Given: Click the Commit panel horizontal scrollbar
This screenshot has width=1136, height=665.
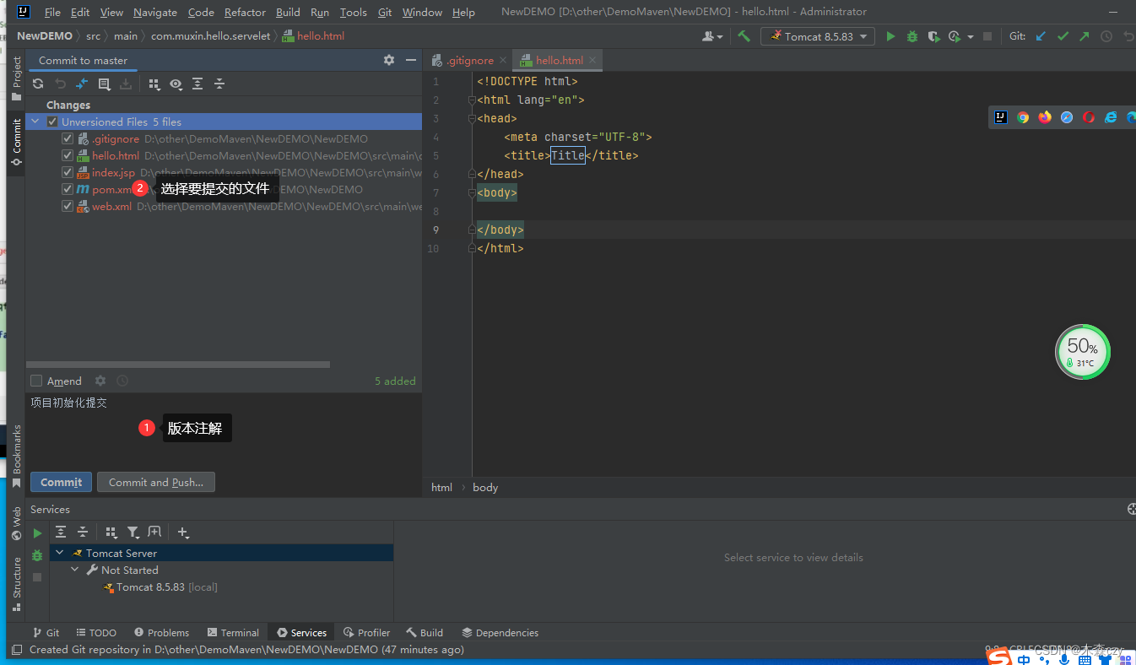Looking at the screenshot, I should point(177,365).
